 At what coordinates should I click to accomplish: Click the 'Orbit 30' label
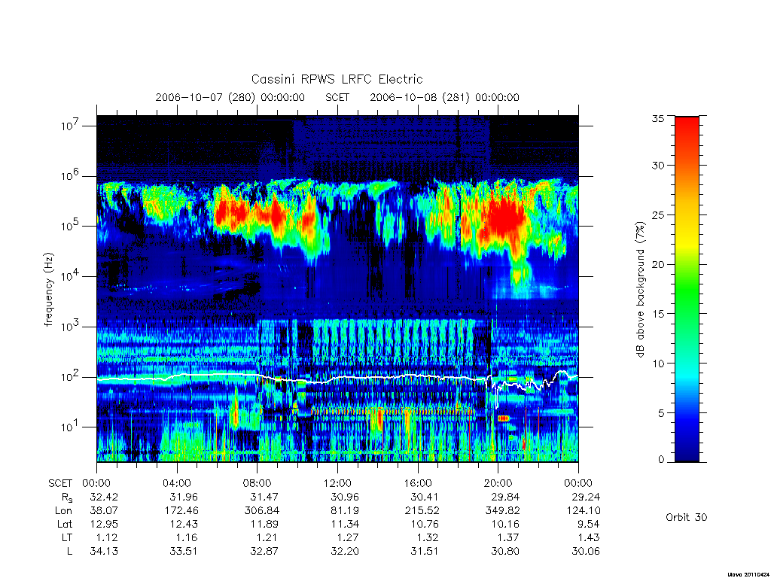pos(687,517)
